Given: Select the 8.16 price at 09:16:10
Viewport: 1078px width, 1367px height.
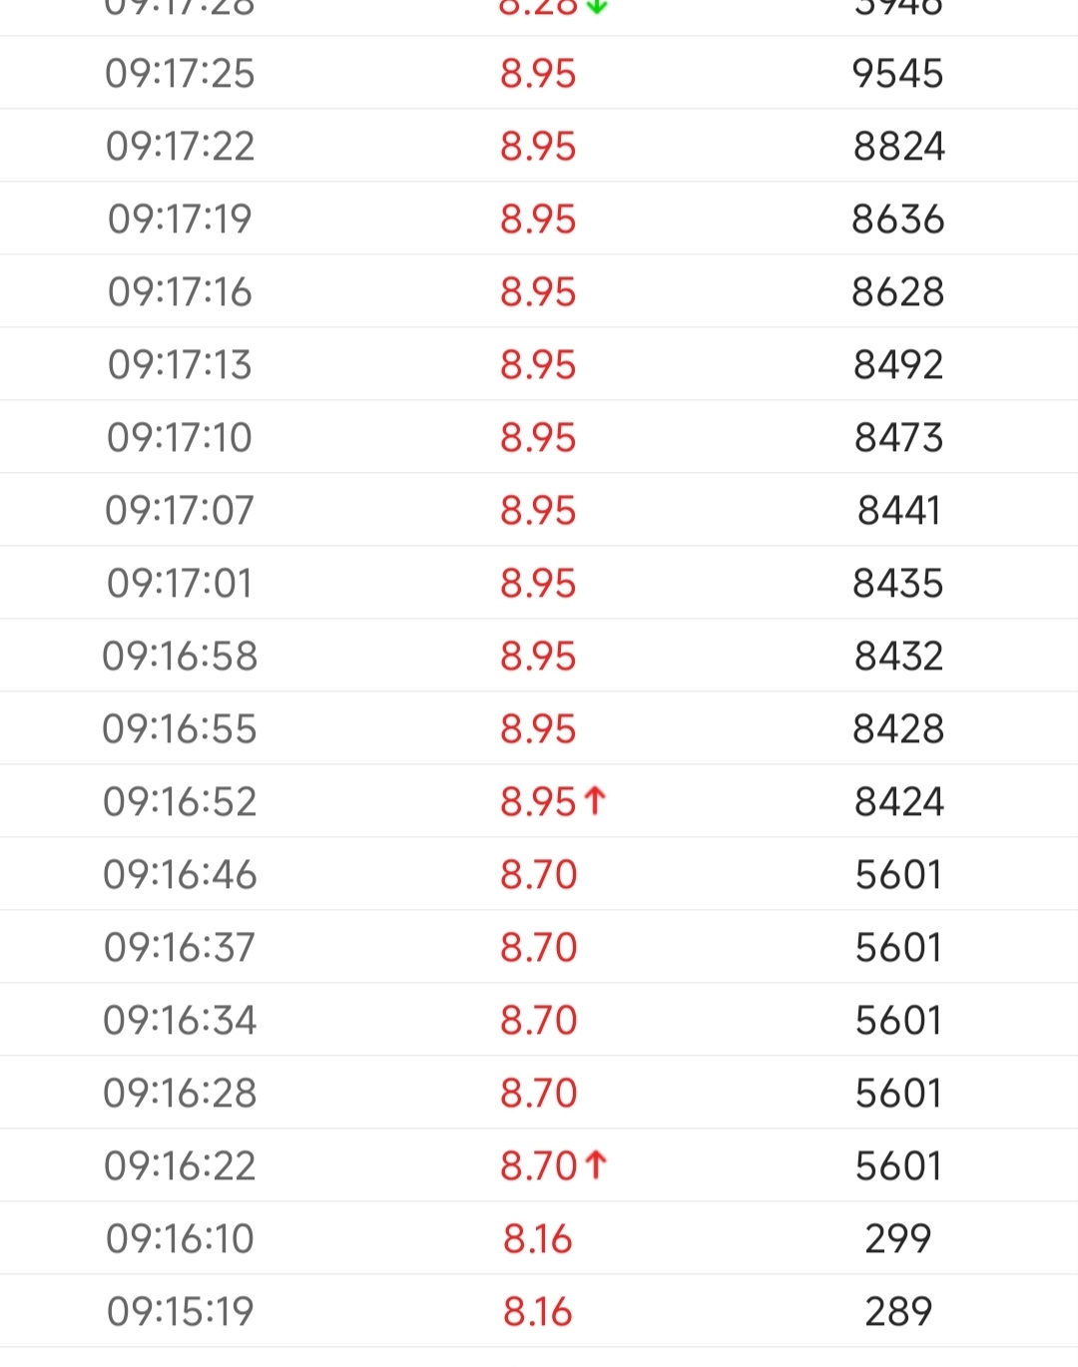Looking at the screenshot, I should pyautogui.click(x=538, y=1239).
